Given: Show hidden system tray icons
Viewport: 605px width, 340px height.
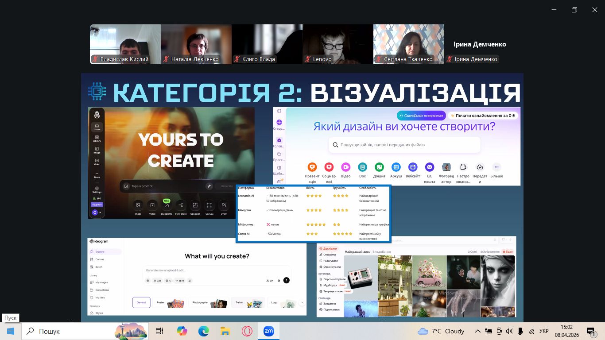Looking at the screenshot, I should 478,331.
